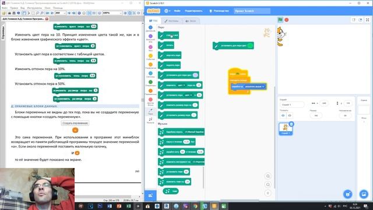
Task: Click the stamp pen block
Action: pyautogui.click(x=166, y=45)
